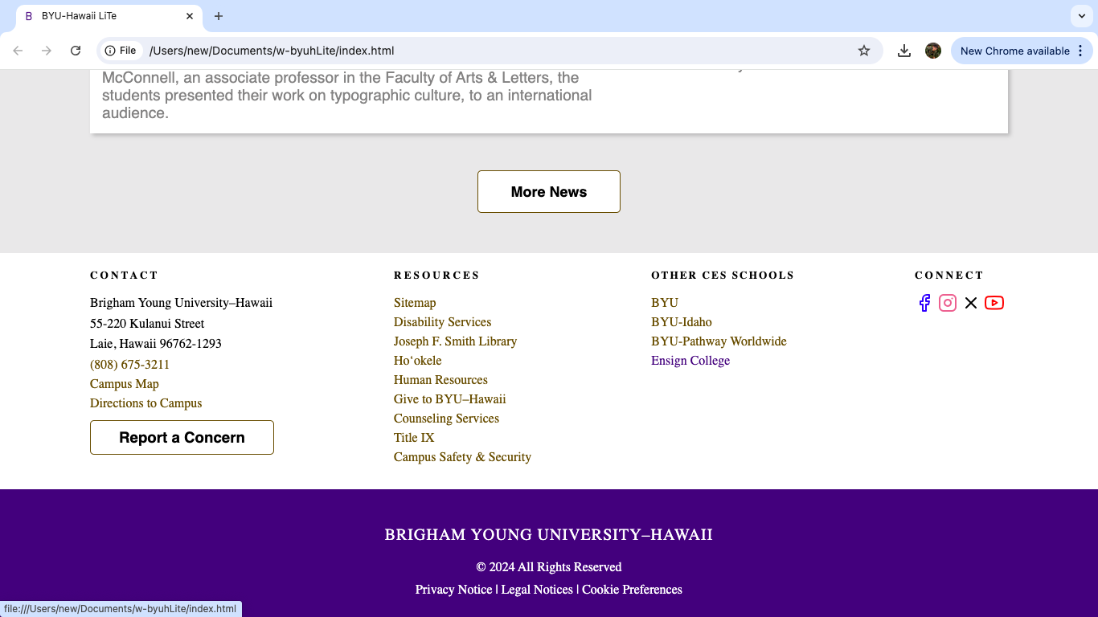Open the Sitemap link
1098x617 pixels.
[415, 303]
